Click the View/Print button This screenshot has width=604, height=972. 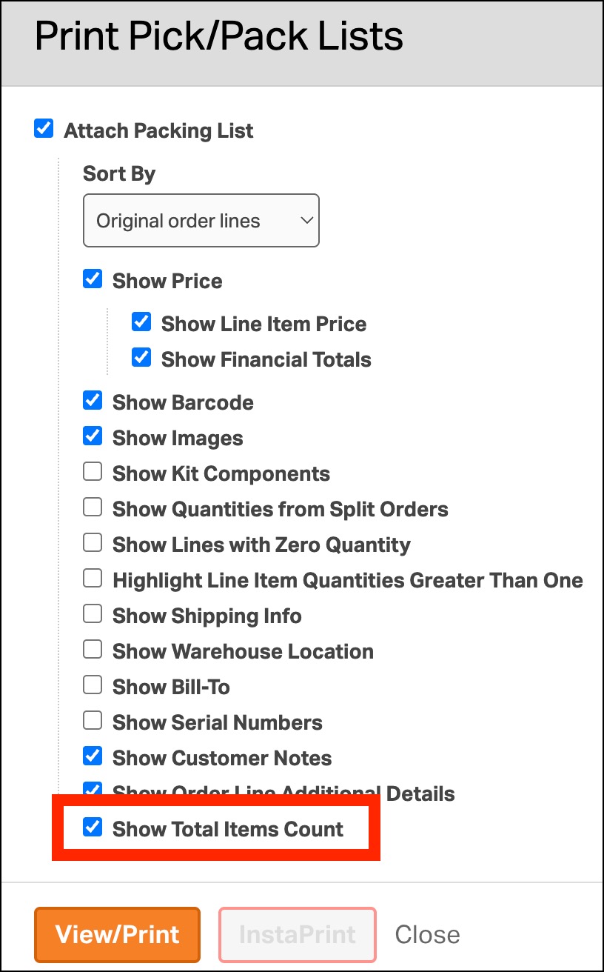[117, 934]
